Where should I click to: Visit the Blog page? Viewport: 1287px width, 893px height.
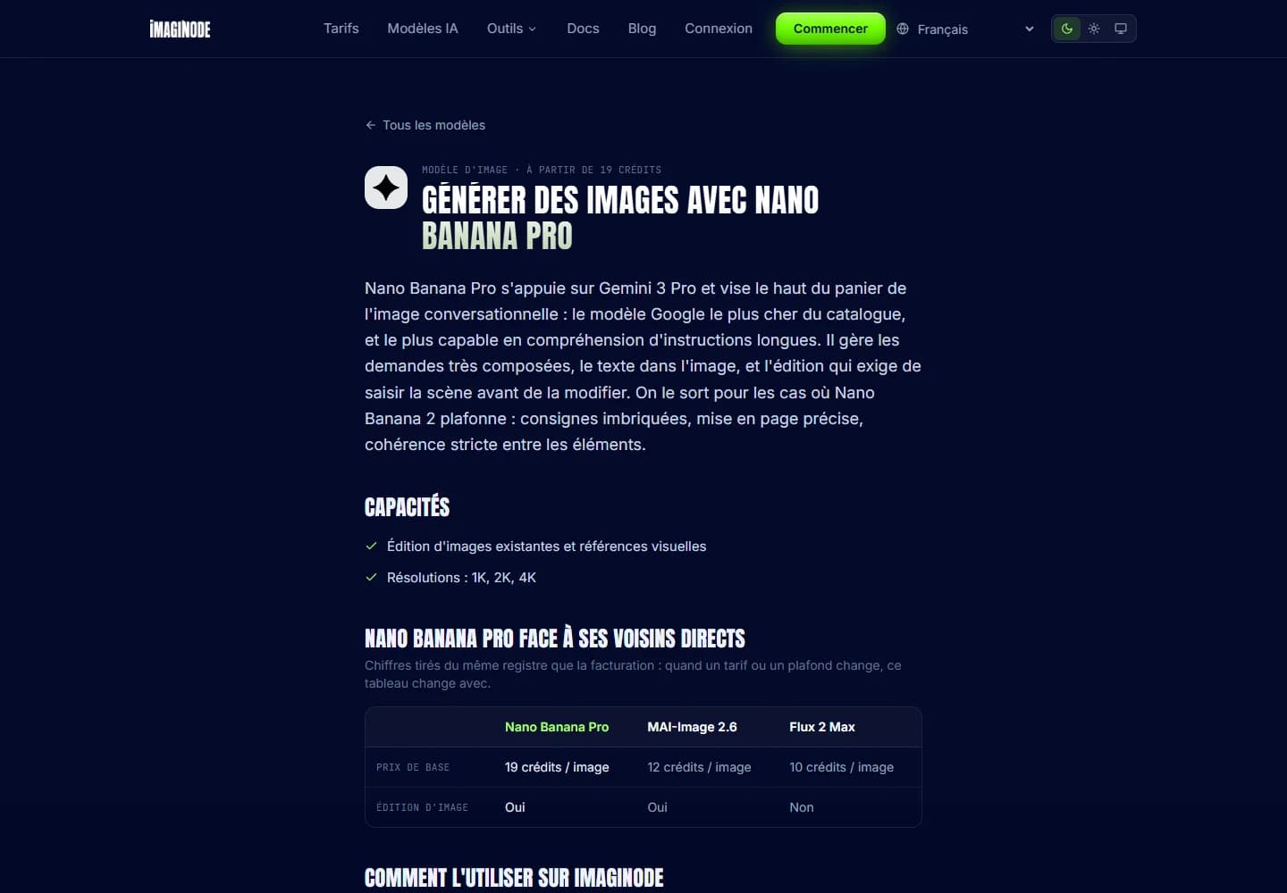tap(642, 29)
